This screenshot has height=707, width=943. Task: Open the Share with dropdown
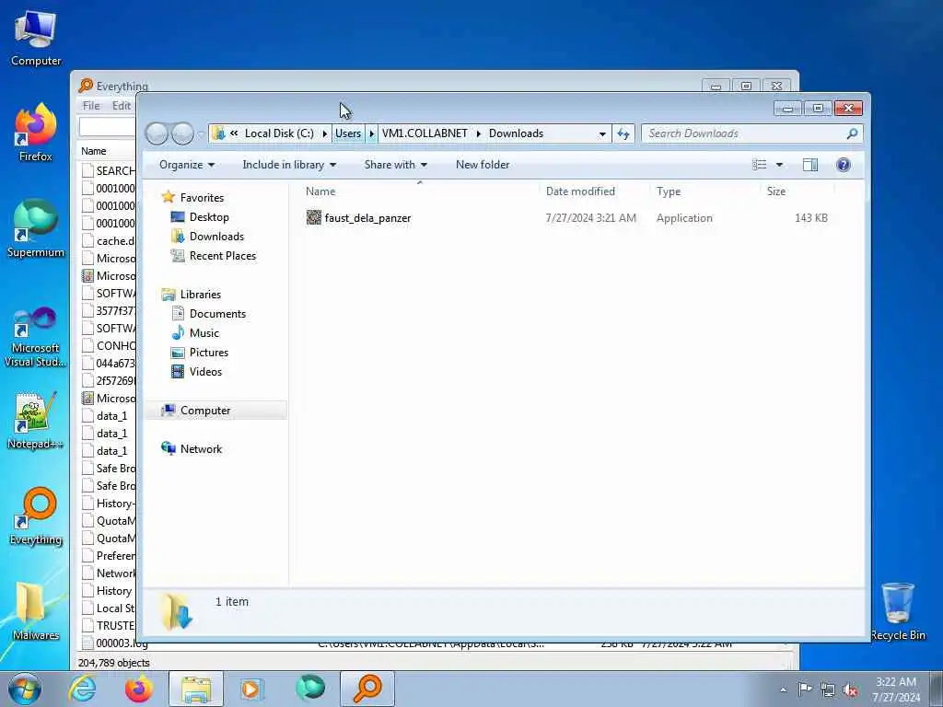tap(395, 165)
